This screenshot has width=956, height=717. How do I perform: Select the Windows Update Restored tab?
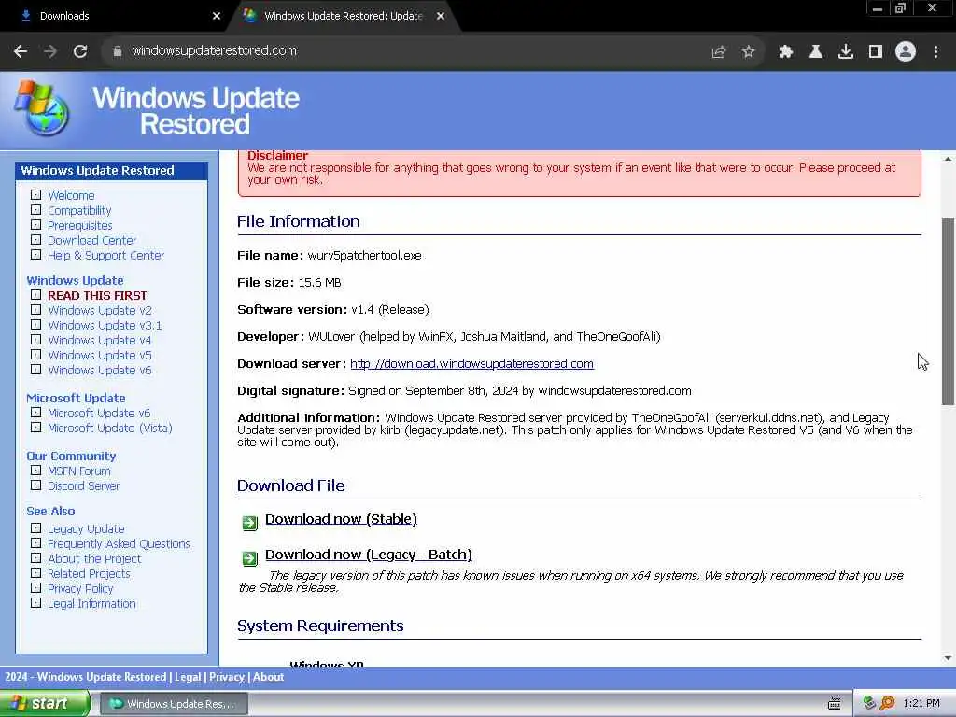click(x=344, y=16)
